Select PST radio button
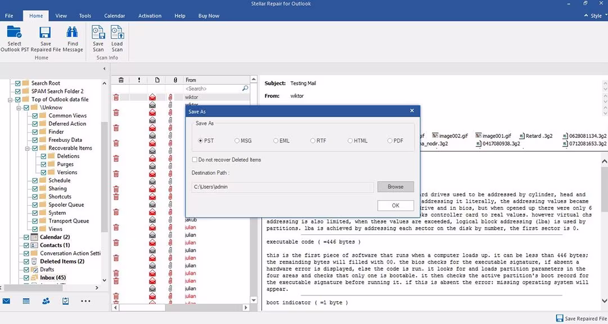 point(201,141)
